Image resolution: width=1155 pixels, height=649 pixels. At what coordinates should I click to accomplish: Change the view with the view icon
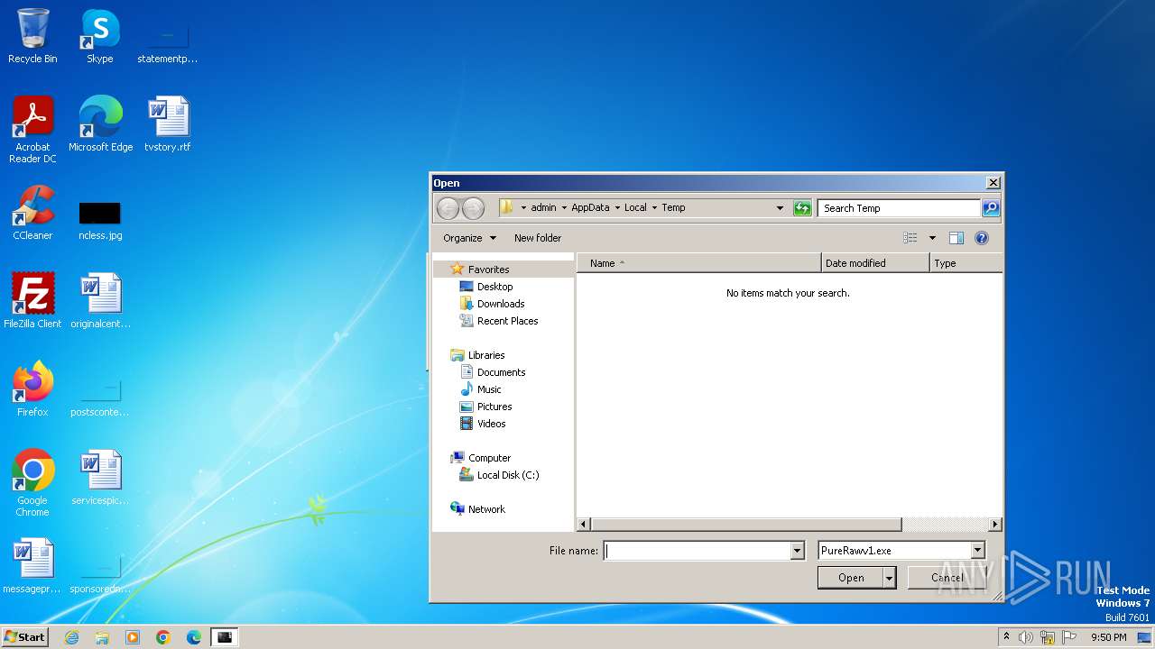910,238
